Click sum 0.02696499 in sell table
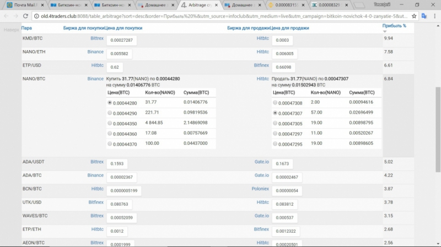441x247 pixels. point(361,112)
